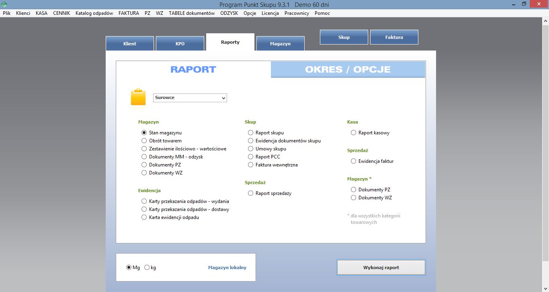Open TABELE dokumentów menu
This screenshot has height=292, width=549.
pyautogui.click(x=192, y=13)
